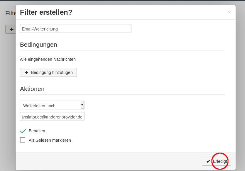Click the partially hidden plus button behind dialog
The height and width of the screenshot is (171, 245).
click(11, 29)
